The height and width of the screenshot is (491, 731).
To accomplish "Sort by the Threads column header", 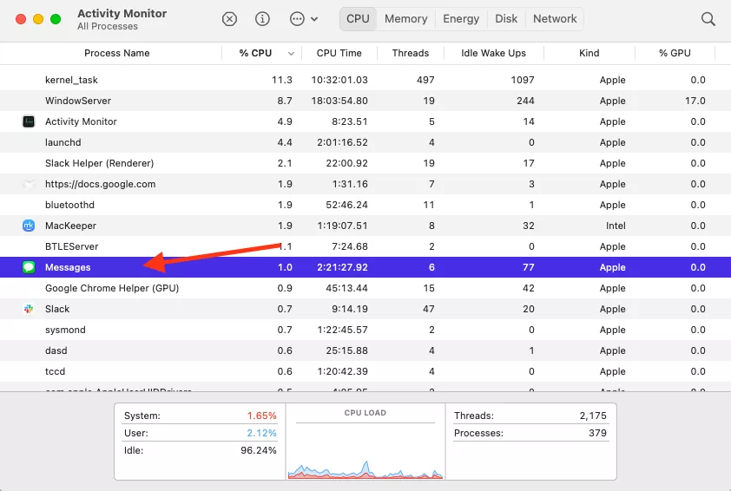I will (411, 53).
